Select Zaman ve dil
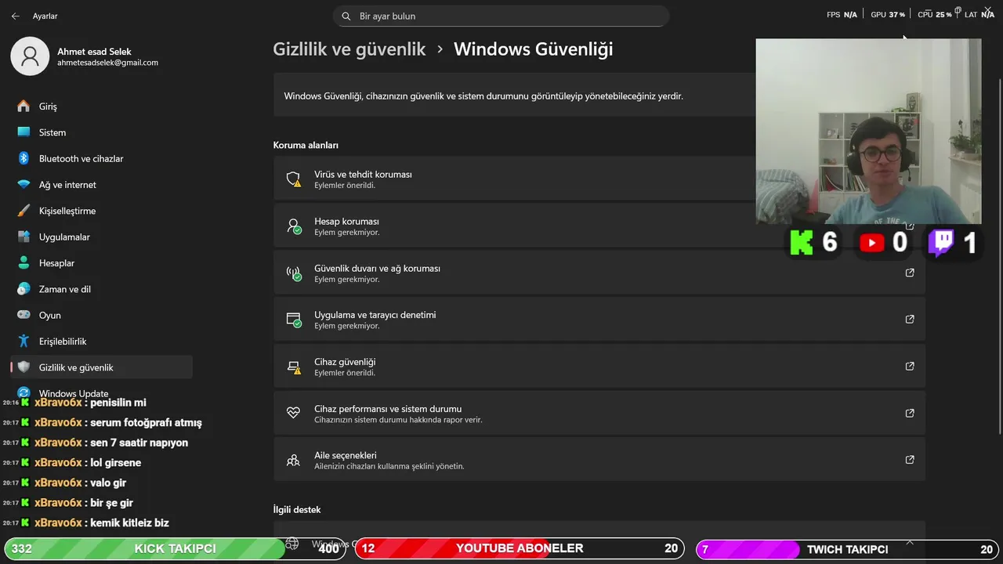The image size is (1003, 564). pos(101,289)
